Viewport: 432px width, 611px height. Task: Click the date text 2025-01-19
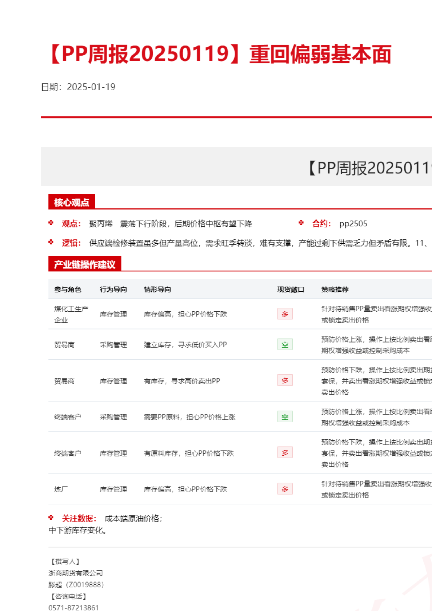pyautogui.click(x=91, y=87)
